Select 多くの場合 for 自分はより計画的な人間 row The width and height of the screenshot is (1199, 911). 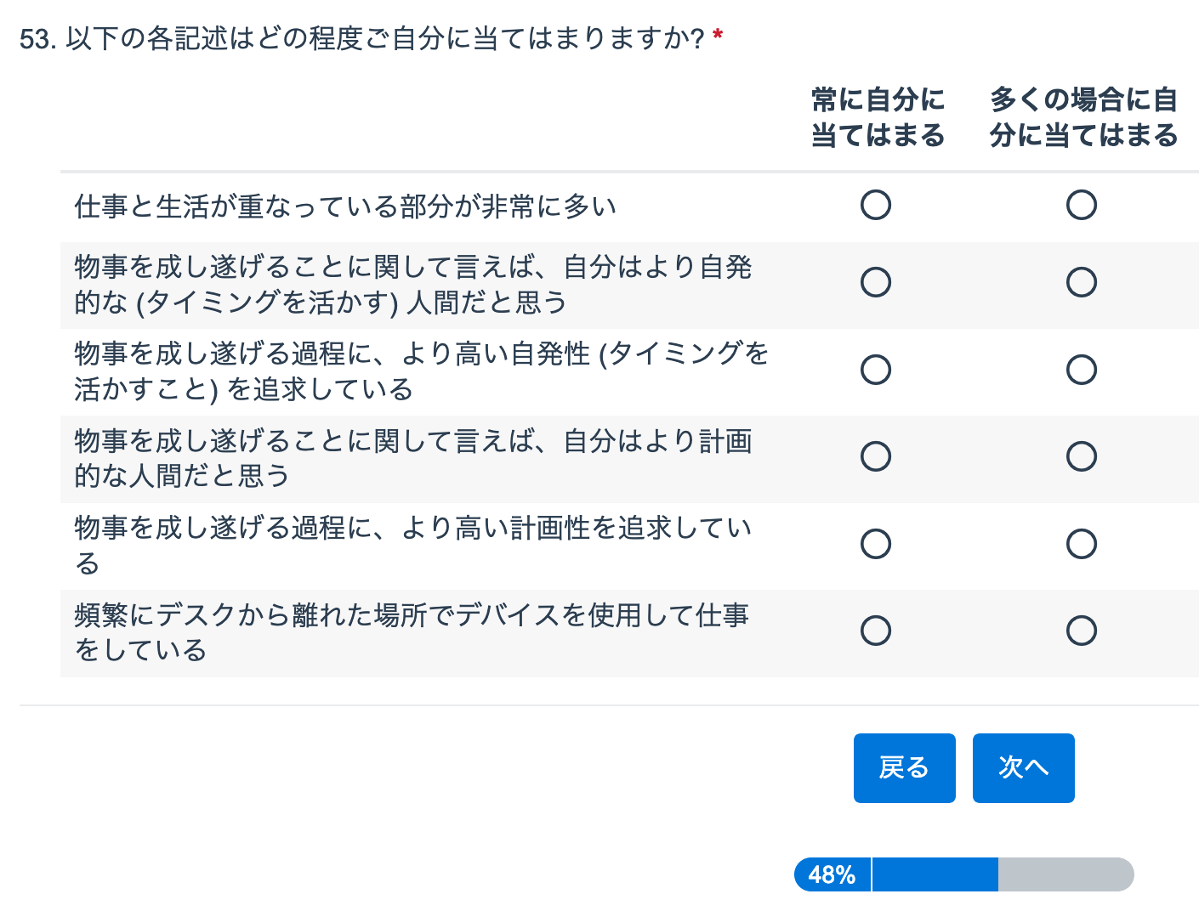point(1082,456)
